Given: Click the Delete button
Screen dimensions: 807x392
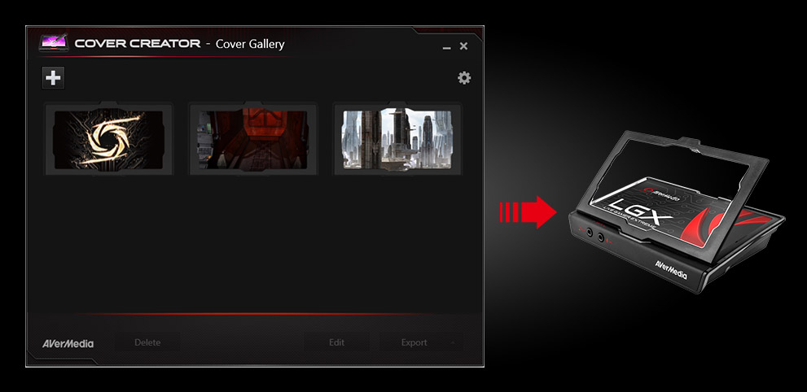Looking at the screenshot, I should click(x=147, y=342).
